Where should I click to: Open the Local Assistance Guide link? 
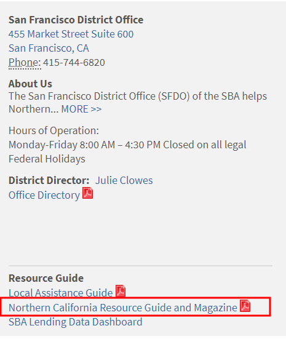point(60,293)
